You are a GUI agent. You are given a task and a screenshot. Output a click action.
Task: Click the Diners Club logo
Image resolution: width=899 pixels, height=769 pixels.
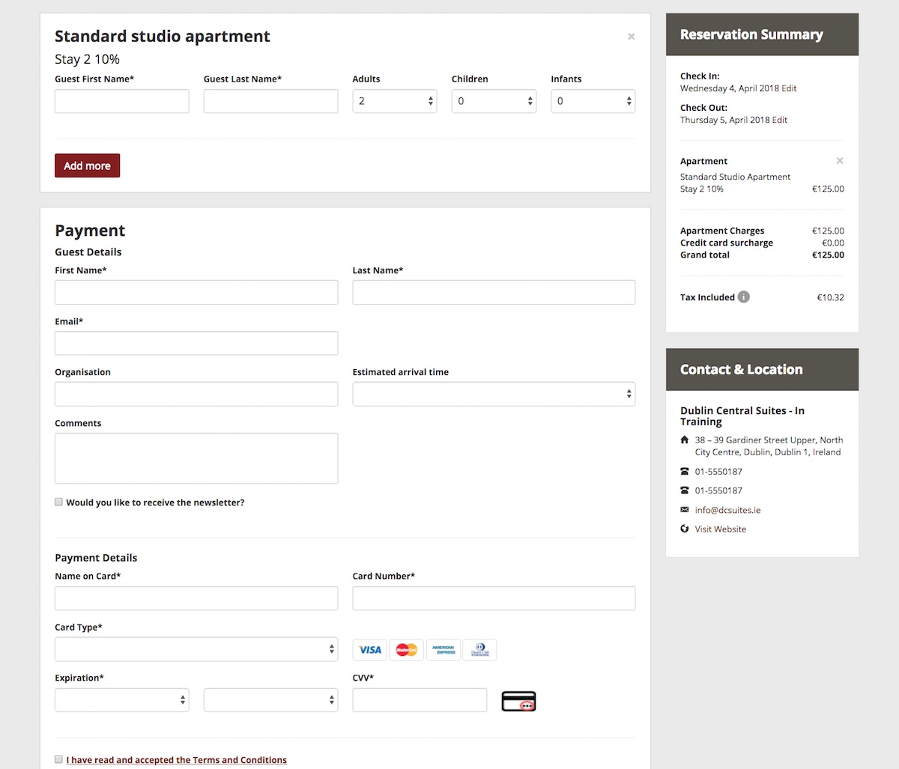click(479, 650)
